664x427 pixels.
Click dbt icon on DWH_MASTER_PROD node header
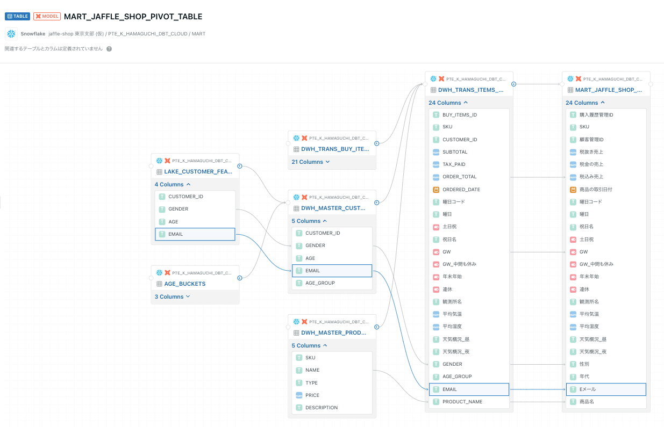coord(304,321)
